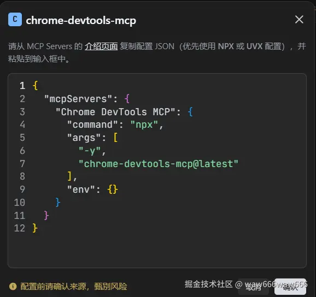Click the dialog title chrome-devtools-mcp

pyautogui.click(x=81, y=21)
